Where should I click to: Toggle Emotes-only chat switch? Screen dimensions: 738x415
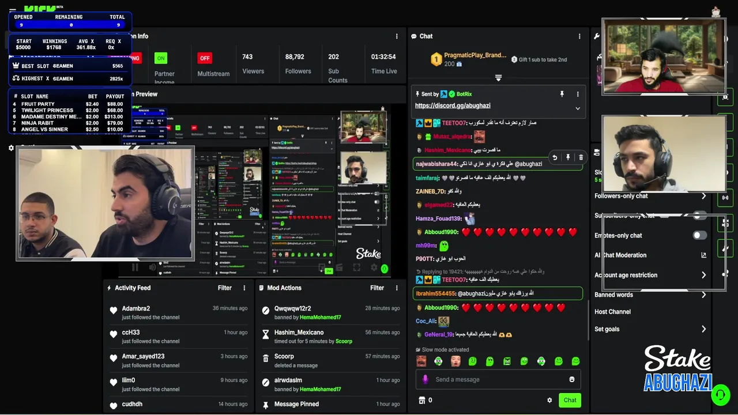[x=699, y=235]
